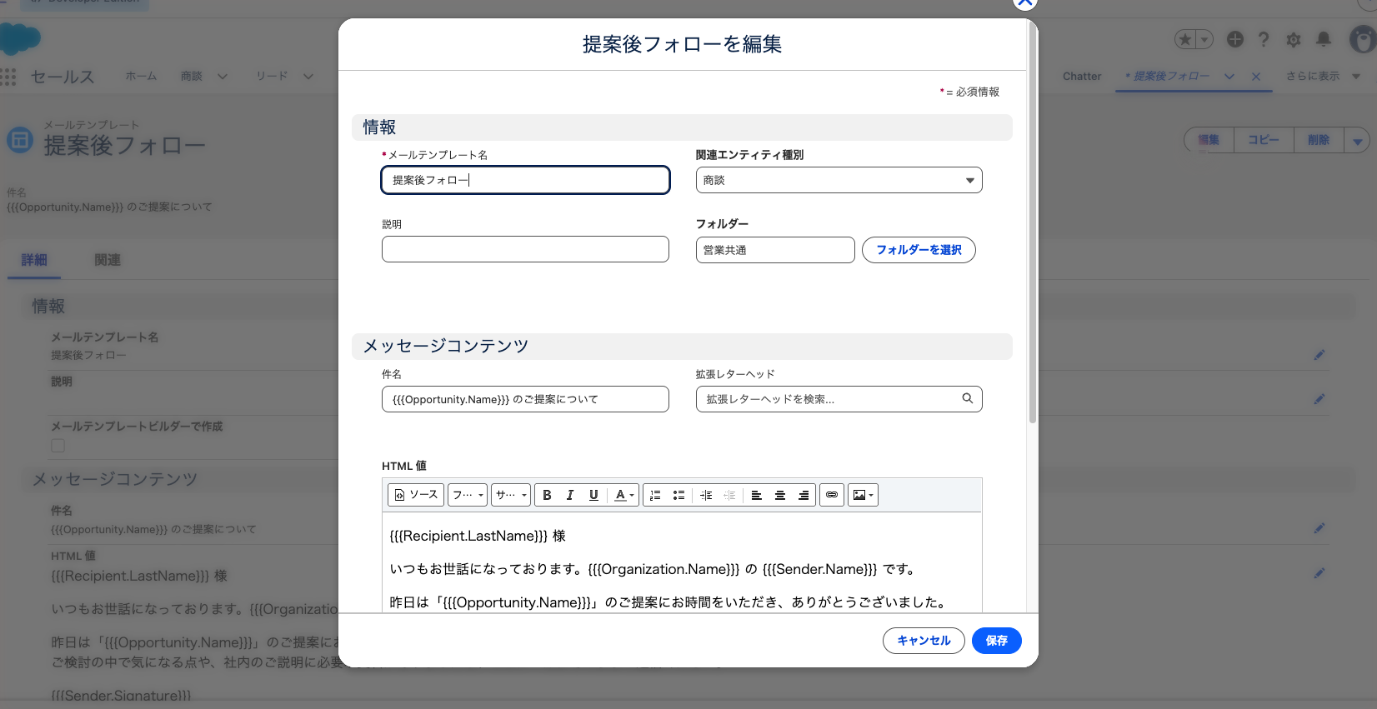The image size is (1377, 709).
Task: Expand the 商談 navigation dropdown chevron
Action: coord(223,77)
